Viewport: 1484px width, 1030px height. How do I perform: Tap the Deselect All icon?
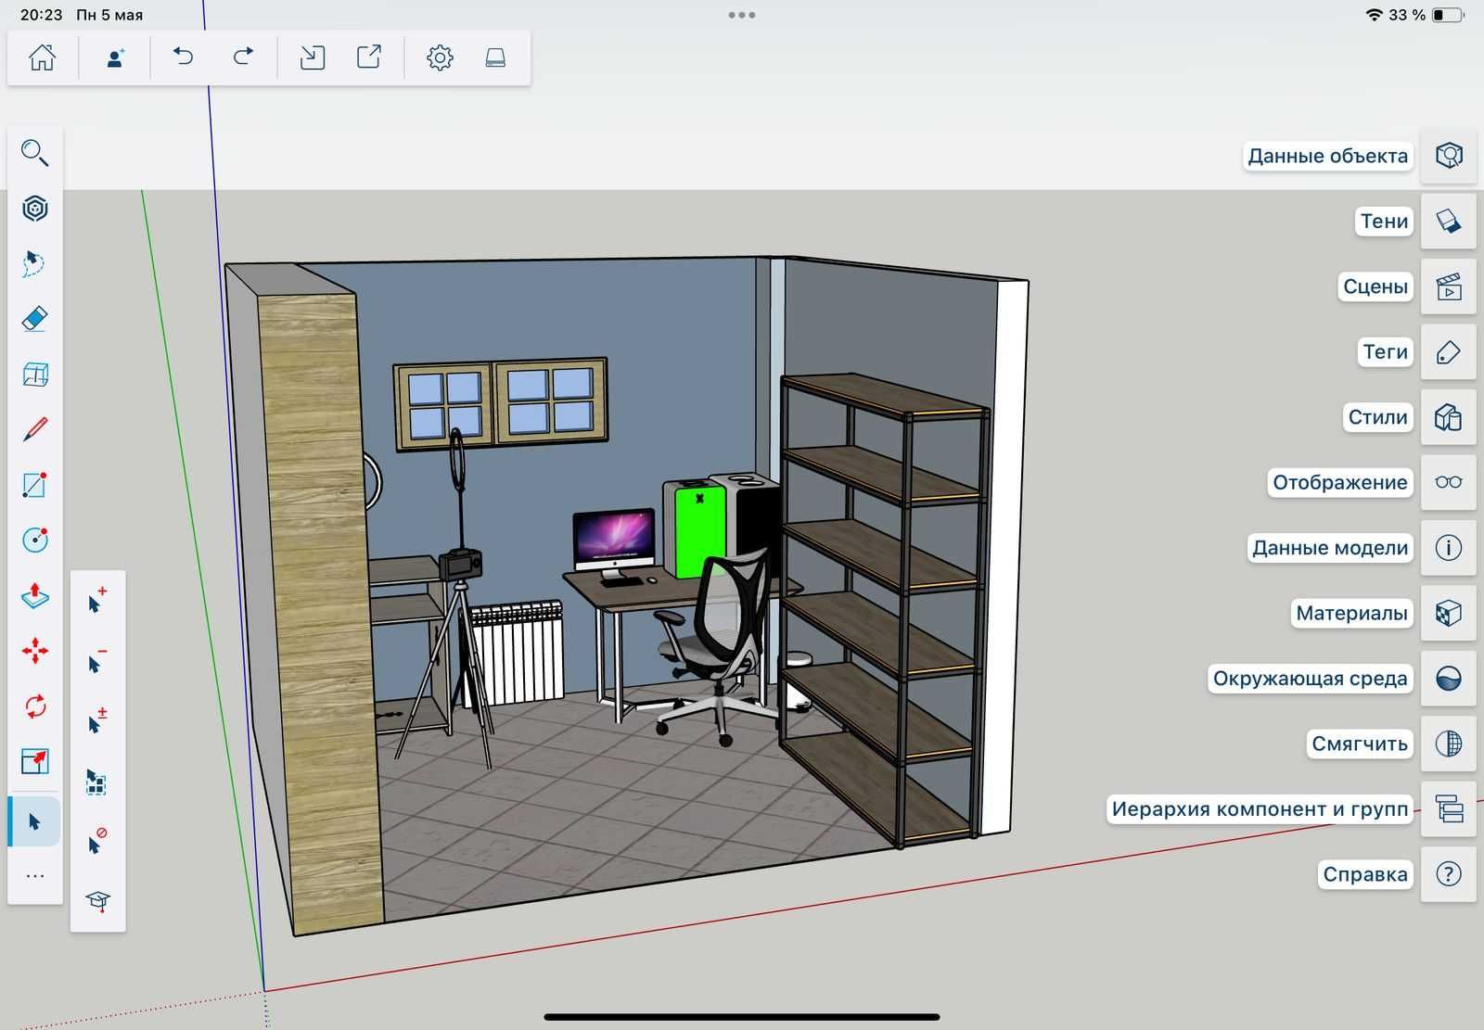tap(97, 841)
